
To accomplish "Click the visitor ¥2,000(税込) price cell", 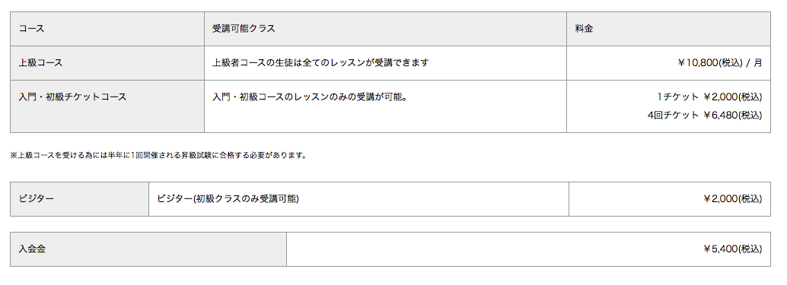I will pyautogui.click(x=670, y=199).
